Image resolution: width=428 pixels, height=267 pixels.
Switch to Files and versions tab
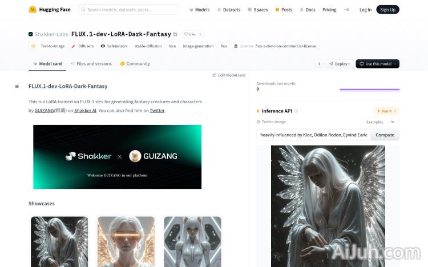click(x=91, y=63)
